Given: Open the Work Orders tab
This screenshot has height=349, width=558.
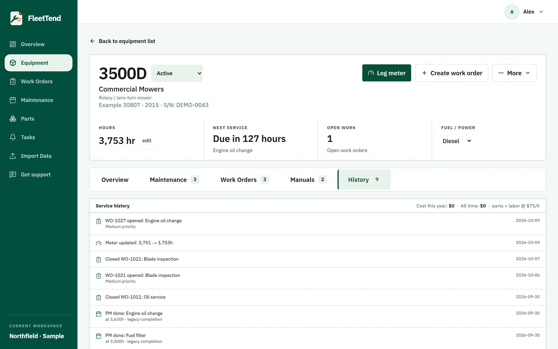Looking at the screenshot, I should pyautogui.click(x=244, y=180).
